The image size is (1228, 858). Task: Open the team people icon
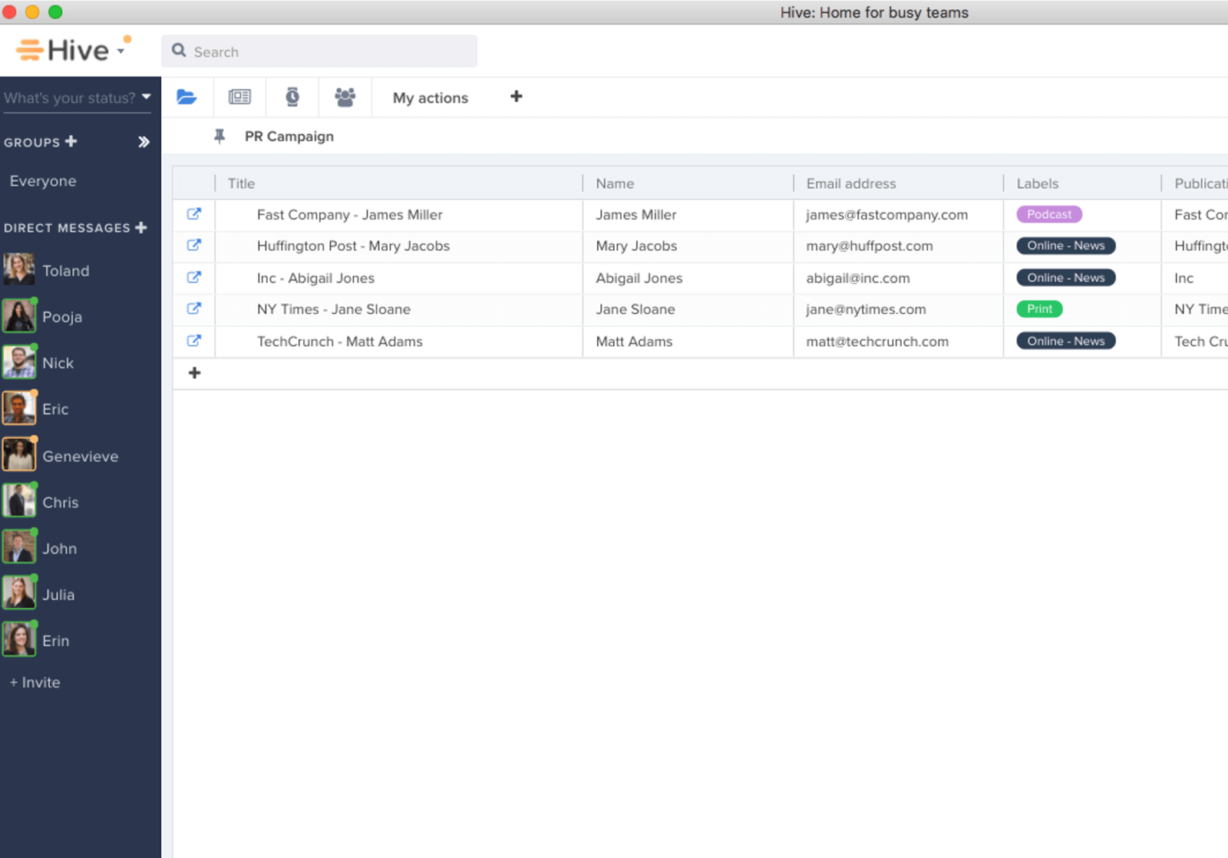click(345, 97)
